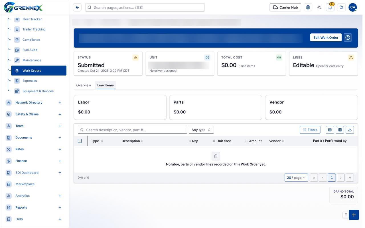Expand the Network Directory section

coord(60,103)
